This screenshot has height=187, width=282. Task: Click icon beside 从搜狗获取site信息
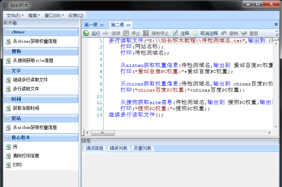(8, 60)
